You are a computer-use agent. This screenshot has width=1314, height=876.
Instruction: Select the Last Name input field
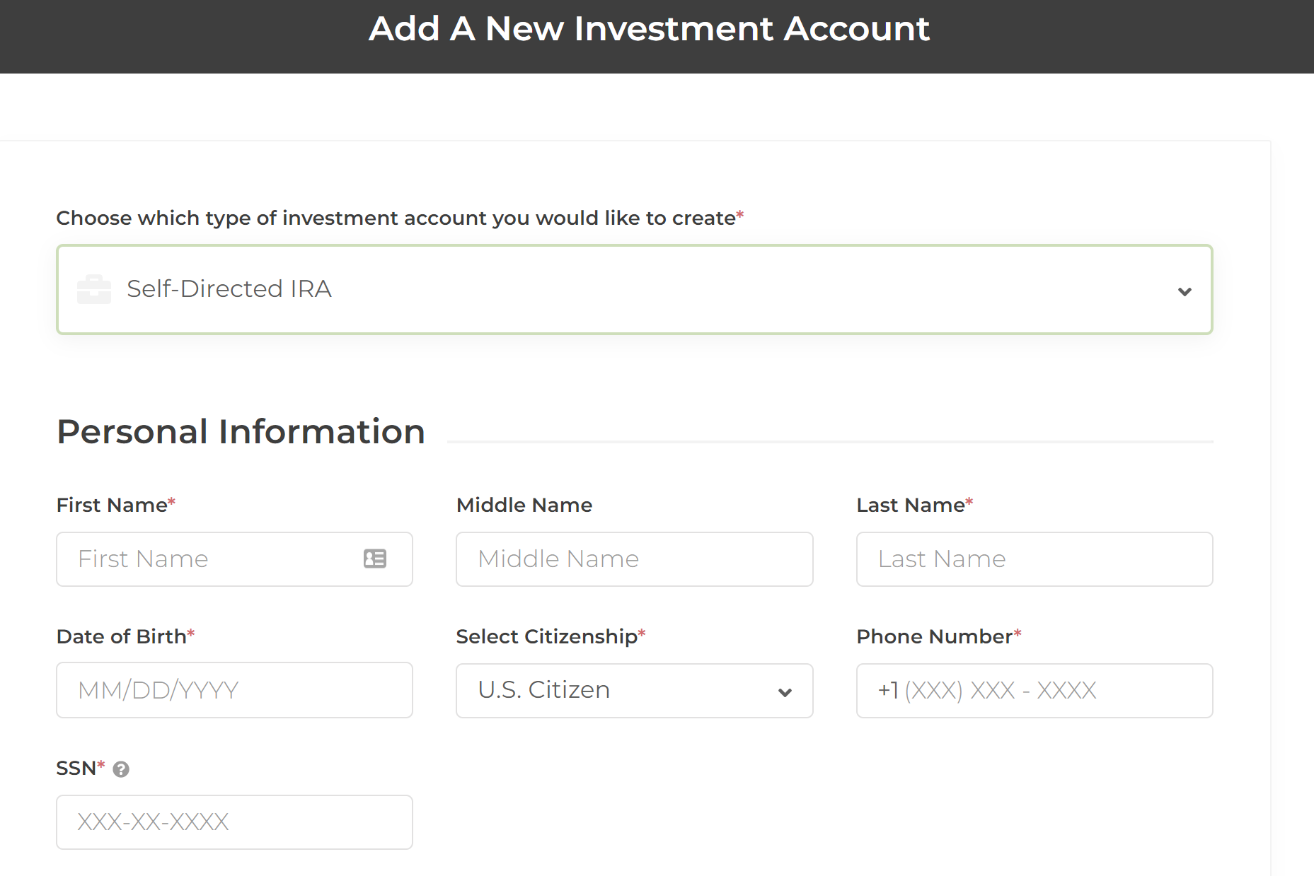pyautogui.click(x=1034, y=559)
